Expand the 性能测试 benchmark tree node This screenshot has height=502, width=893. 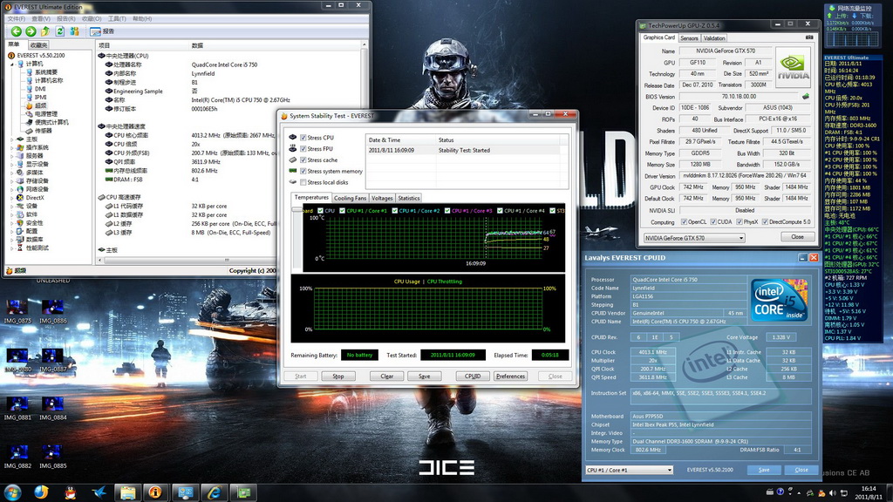pos(12,248)
